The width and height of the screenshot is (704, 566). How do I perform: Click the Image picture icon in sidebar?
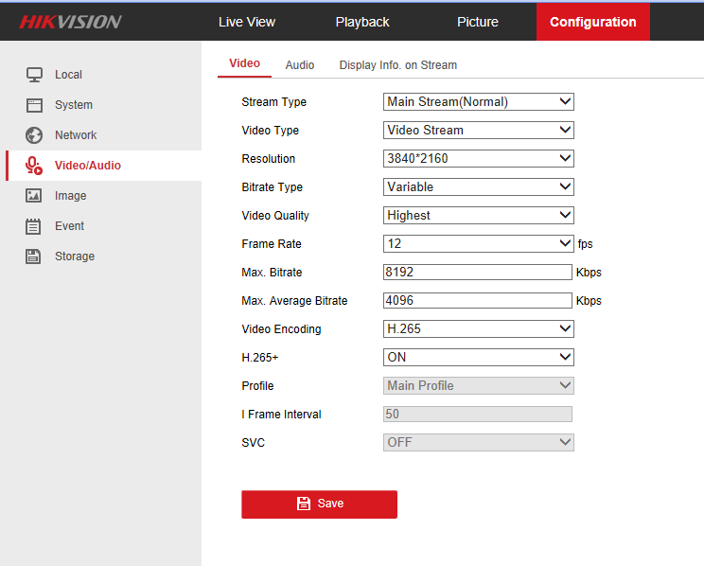click(x=34, y=196)
